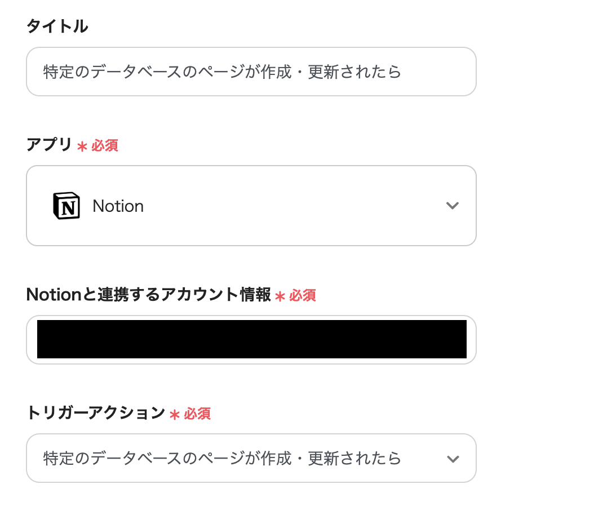Open the アプリ selection dropdown

251,206
